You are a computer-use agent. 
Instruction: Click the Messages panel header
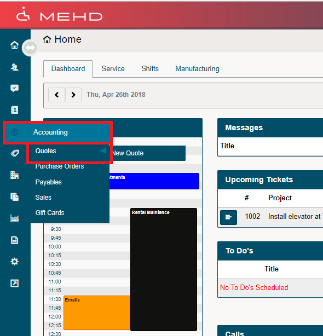click(x=270, y=128)
